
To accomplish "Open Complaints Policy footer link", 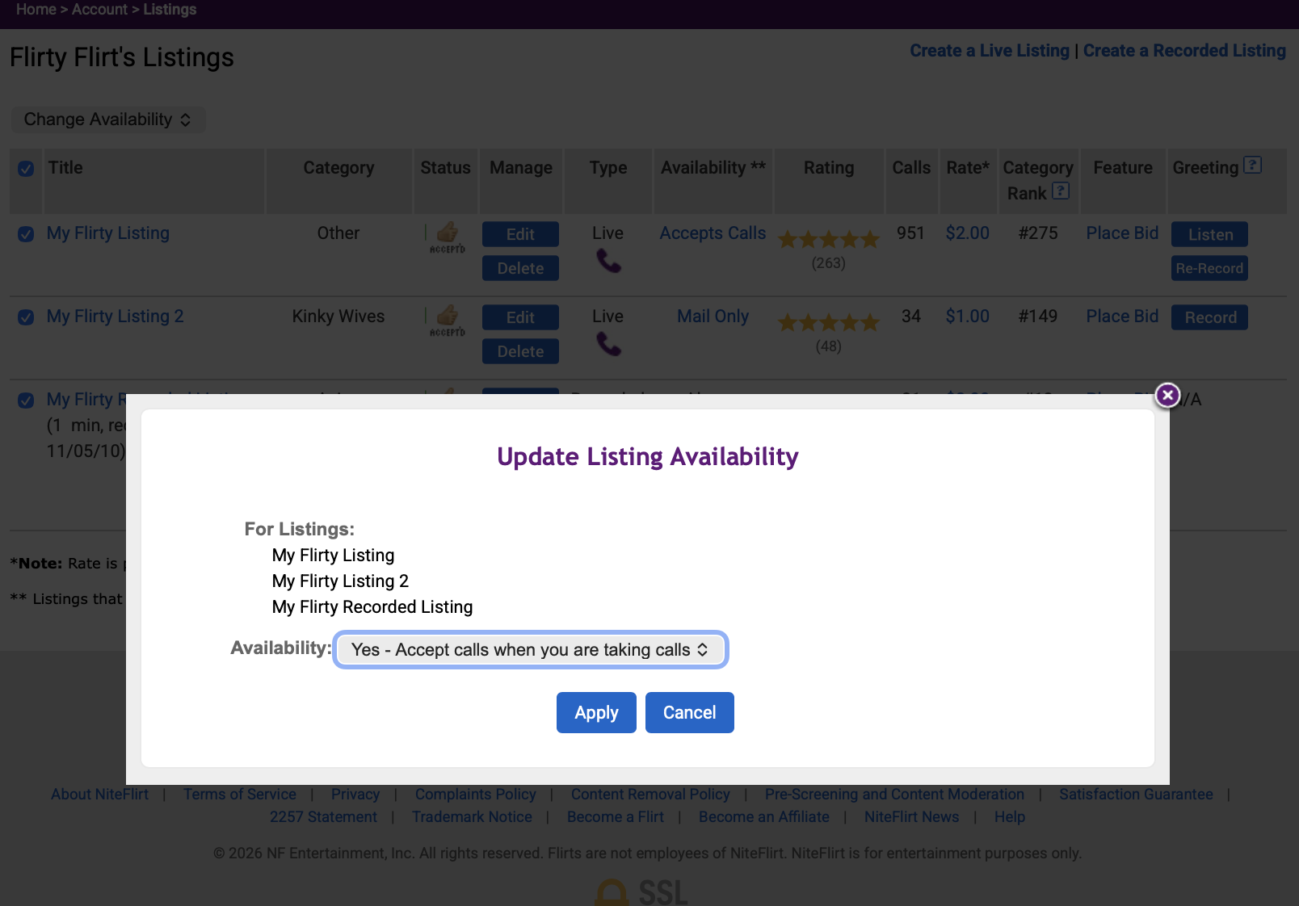I will click(476, 795).
